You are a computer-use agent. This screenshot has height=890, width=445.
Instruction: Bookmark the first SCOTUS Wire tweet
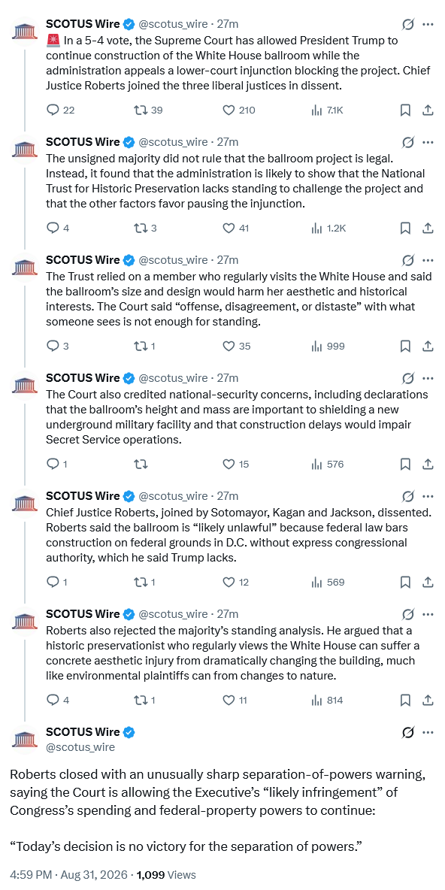(405, 110)
